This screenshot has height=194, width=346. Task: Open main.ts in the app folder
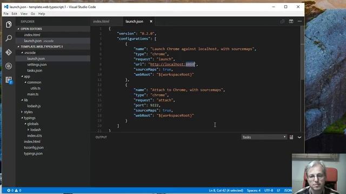pyautogui.click(x=32, y=94)
